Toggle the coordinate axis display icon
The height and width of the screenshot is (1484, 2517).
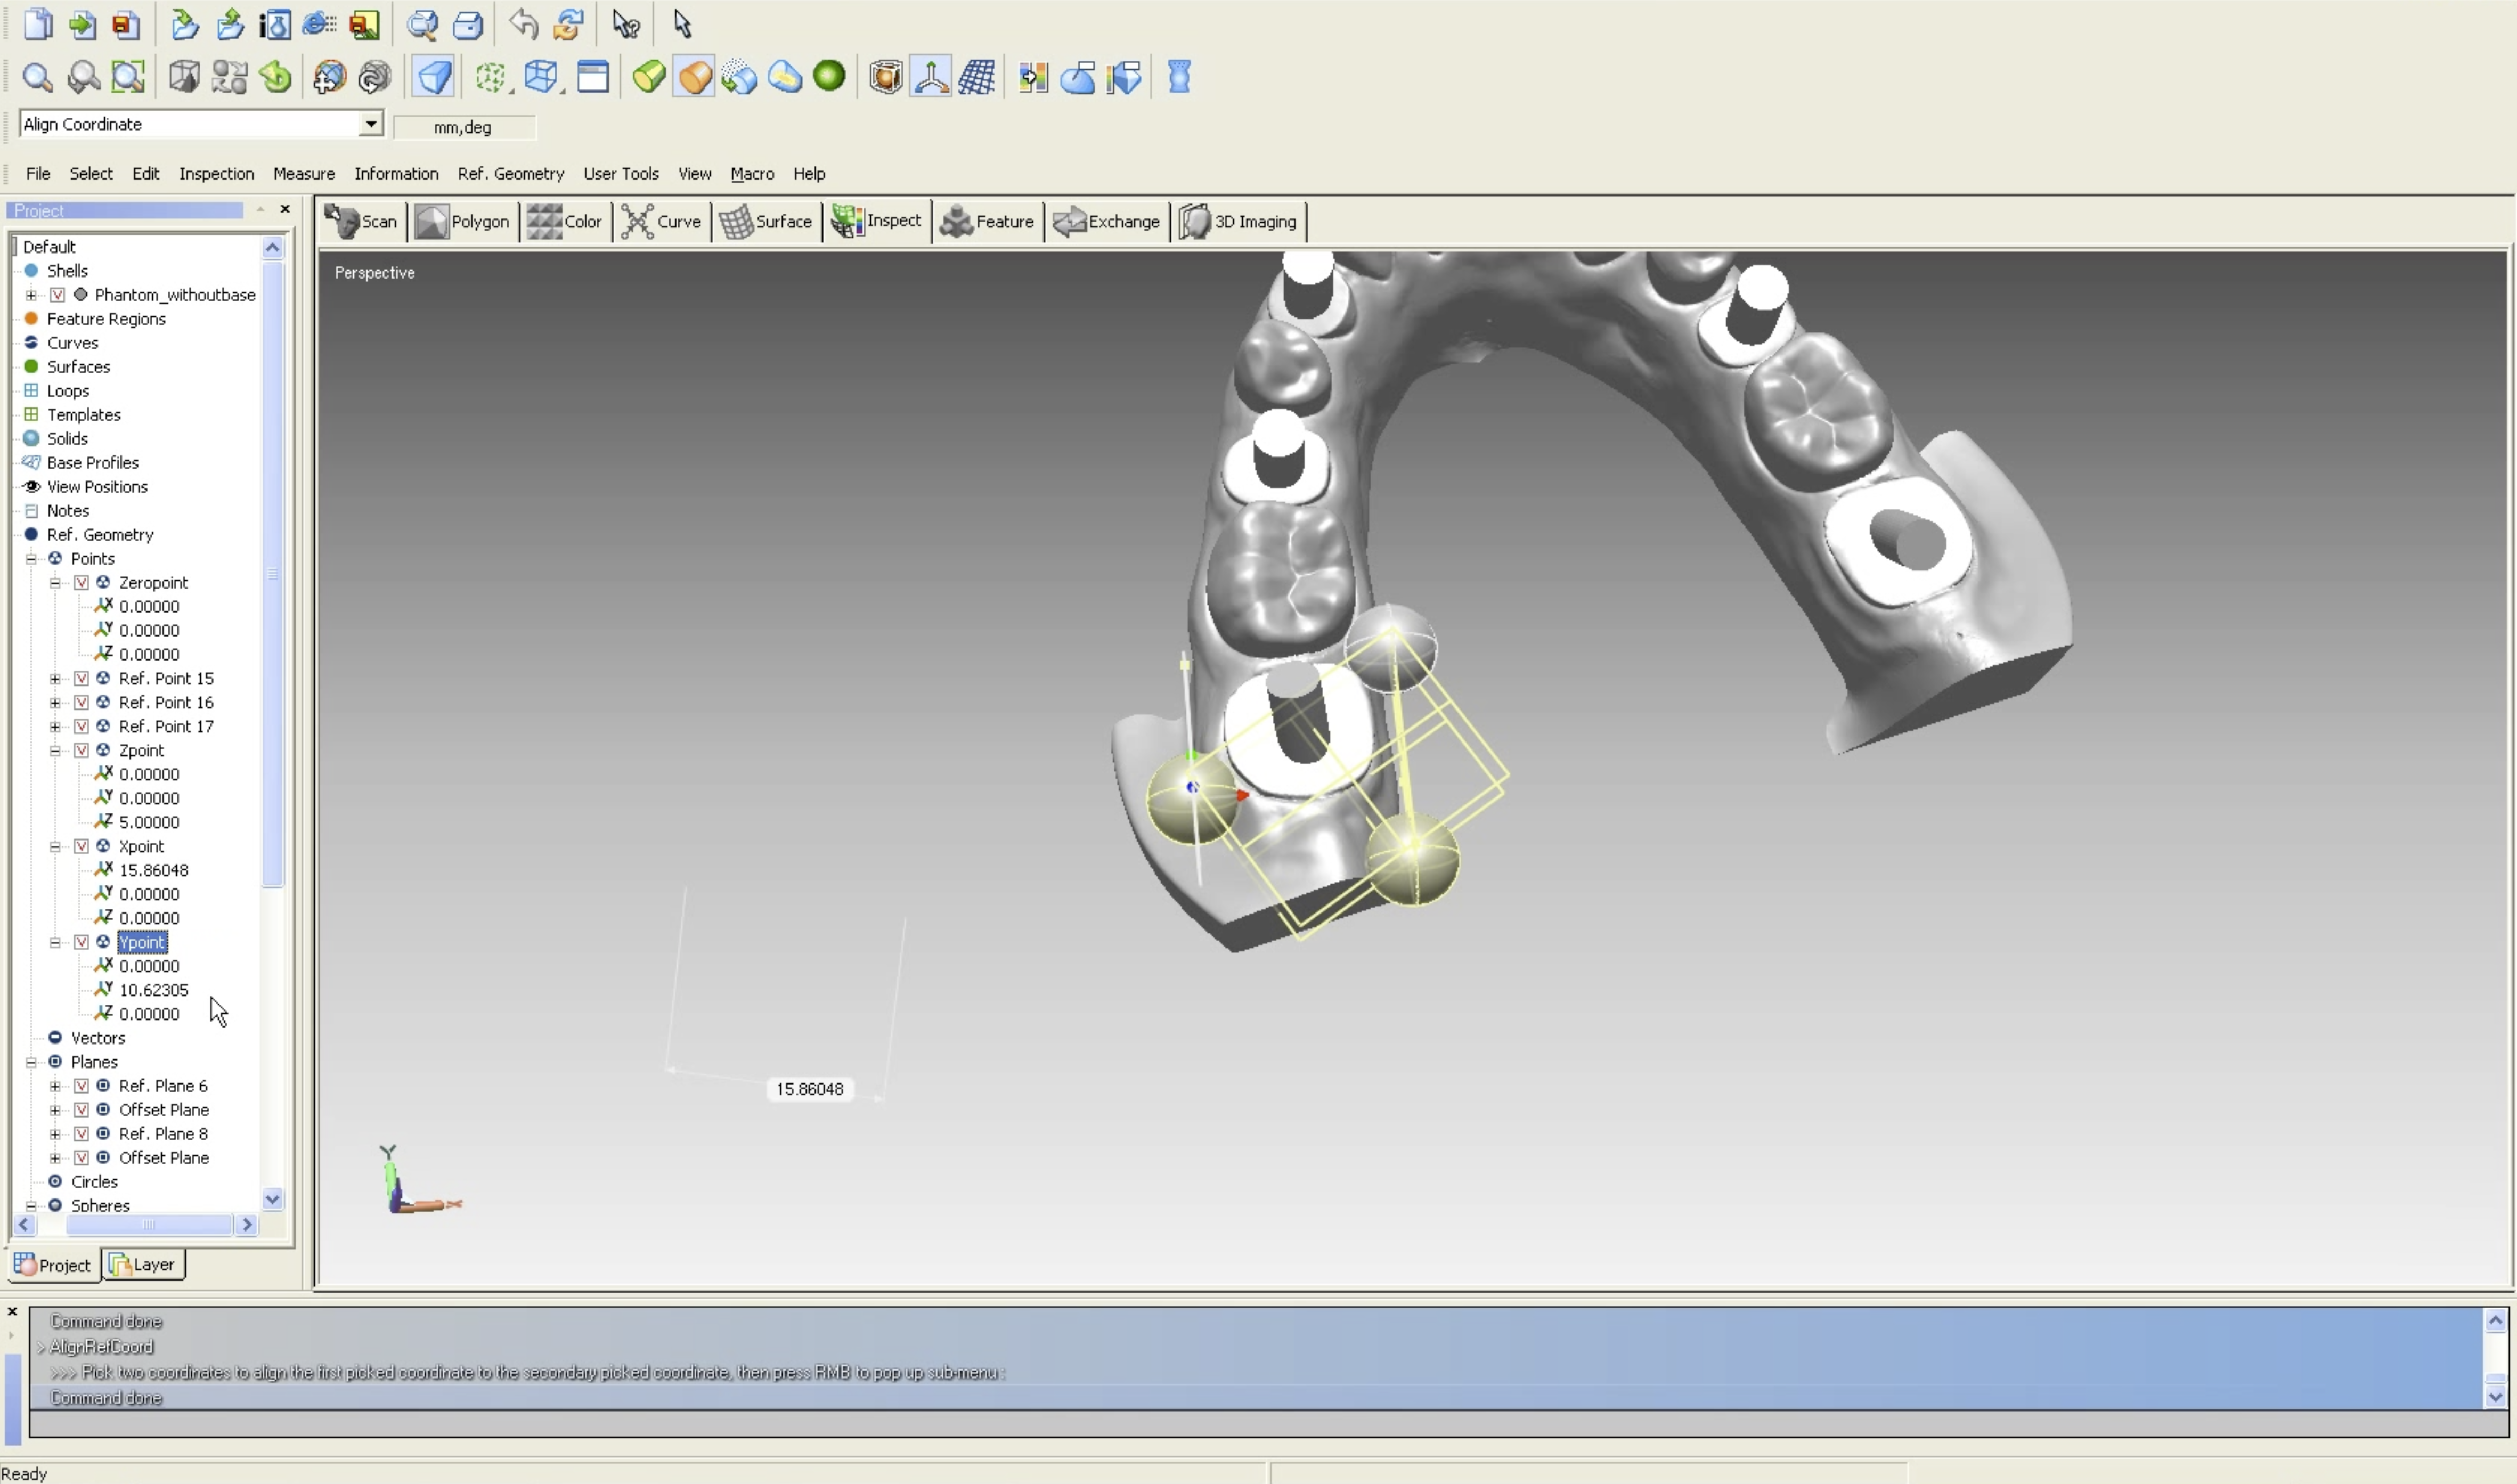pyautogui.click(x=931, y=77)
